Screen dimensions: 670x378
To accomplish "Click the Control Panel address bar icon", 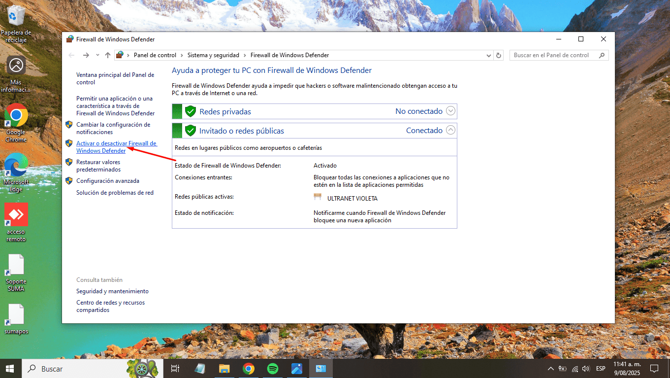I will click(x=120, y=55).
